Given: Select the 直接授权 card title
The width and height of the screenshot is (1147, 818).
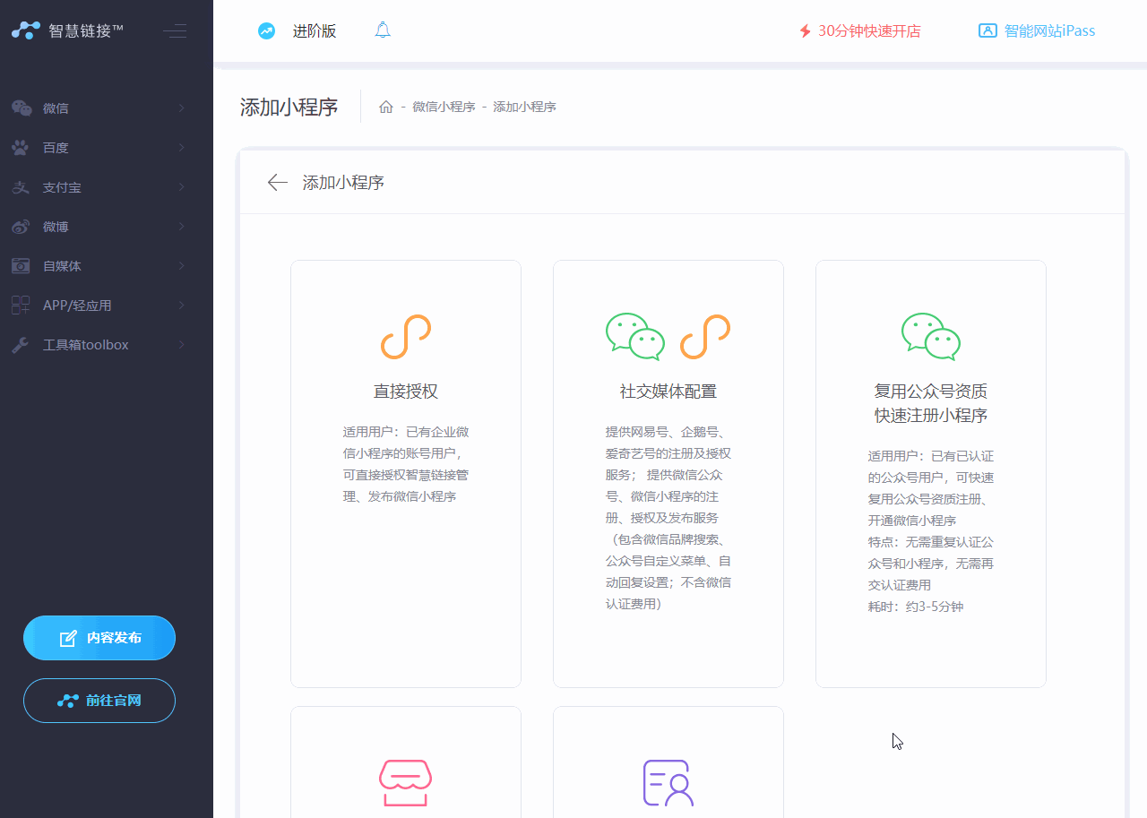Looking at the screenshot, I should point(406,392).
